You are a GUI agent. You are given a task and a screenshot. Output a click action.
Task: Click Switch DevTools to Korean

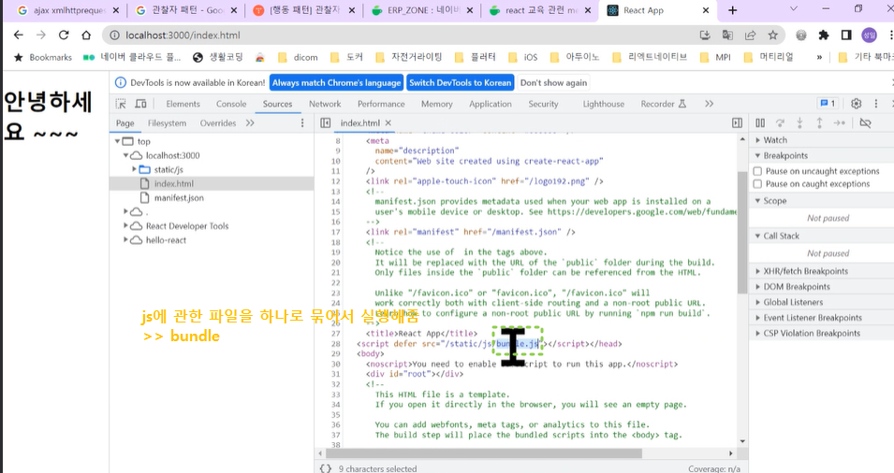click(x=461, y=82)
